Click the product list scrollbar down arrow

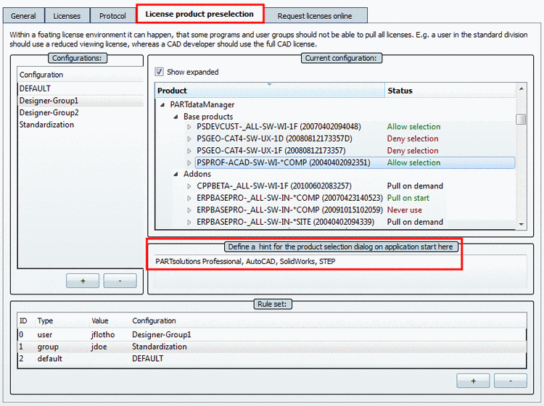point(521,224)
